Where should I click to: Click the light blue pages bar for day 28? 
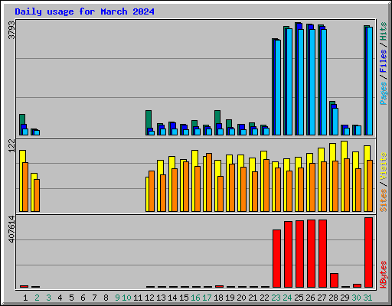[x=335, y=122]
